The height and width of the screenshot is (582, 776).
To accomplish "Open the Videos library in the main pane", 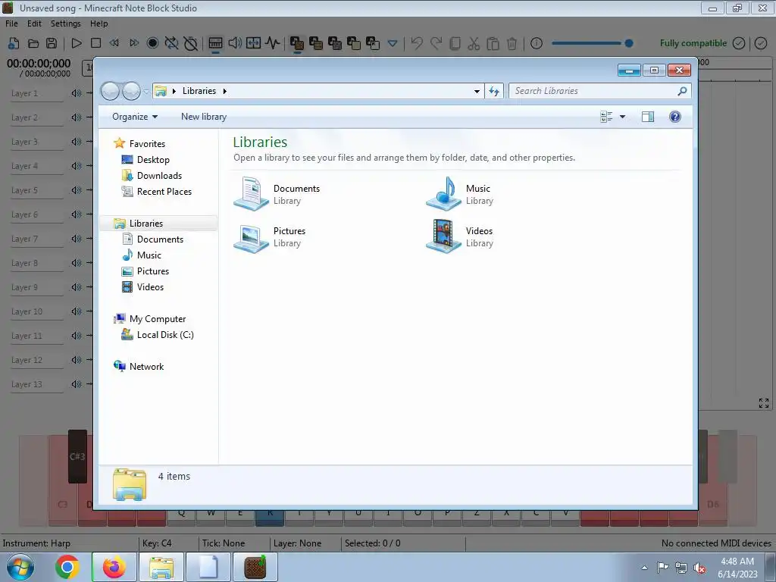I will click(460, 236).
